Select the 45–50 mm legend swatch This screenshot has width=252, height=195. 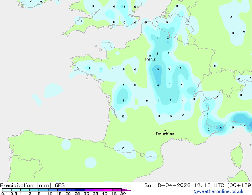pos(117,190)
